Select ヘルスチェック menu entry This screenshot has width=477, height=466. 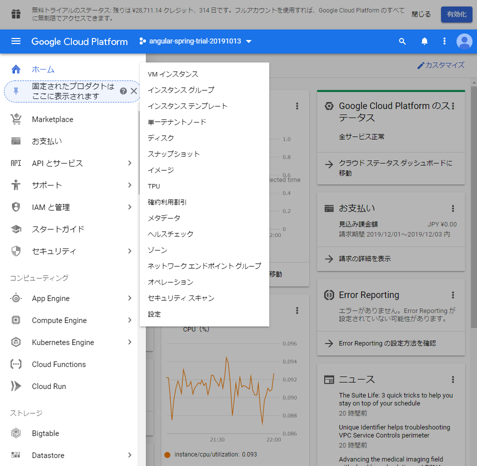pos(204,234)
